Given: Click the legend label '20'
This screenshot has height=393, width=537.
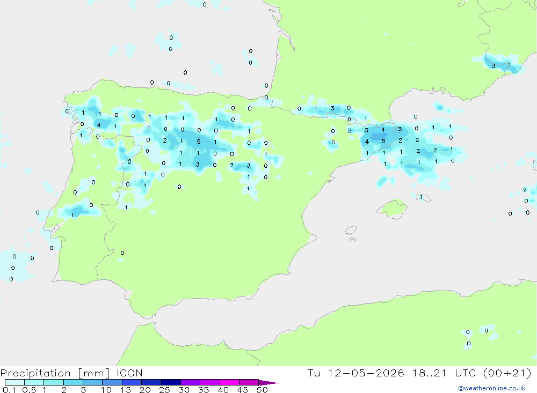Looking at the screenshot, I should tap(145, 390).
